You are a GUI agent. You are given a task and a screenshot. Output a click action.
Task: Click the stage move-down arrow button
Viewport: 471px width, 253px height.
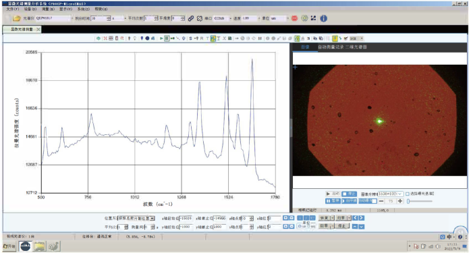[x=362, y=227]
